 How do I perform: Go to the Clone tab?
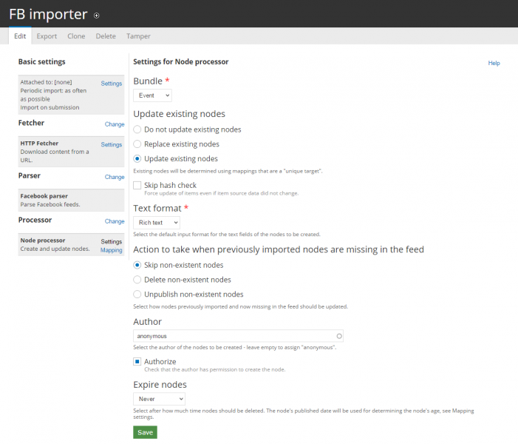point(76,36)
